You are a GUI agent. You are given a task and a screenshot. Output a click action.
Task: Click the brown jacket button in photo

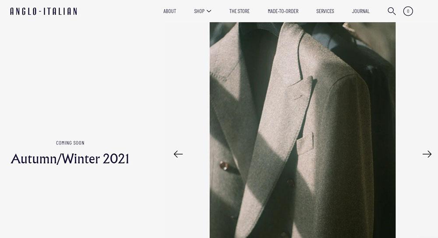[223, 165]
